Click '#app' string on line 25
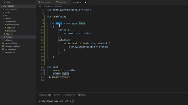The image size is (188, 105). pyautogui.click(x=65, y=77)
